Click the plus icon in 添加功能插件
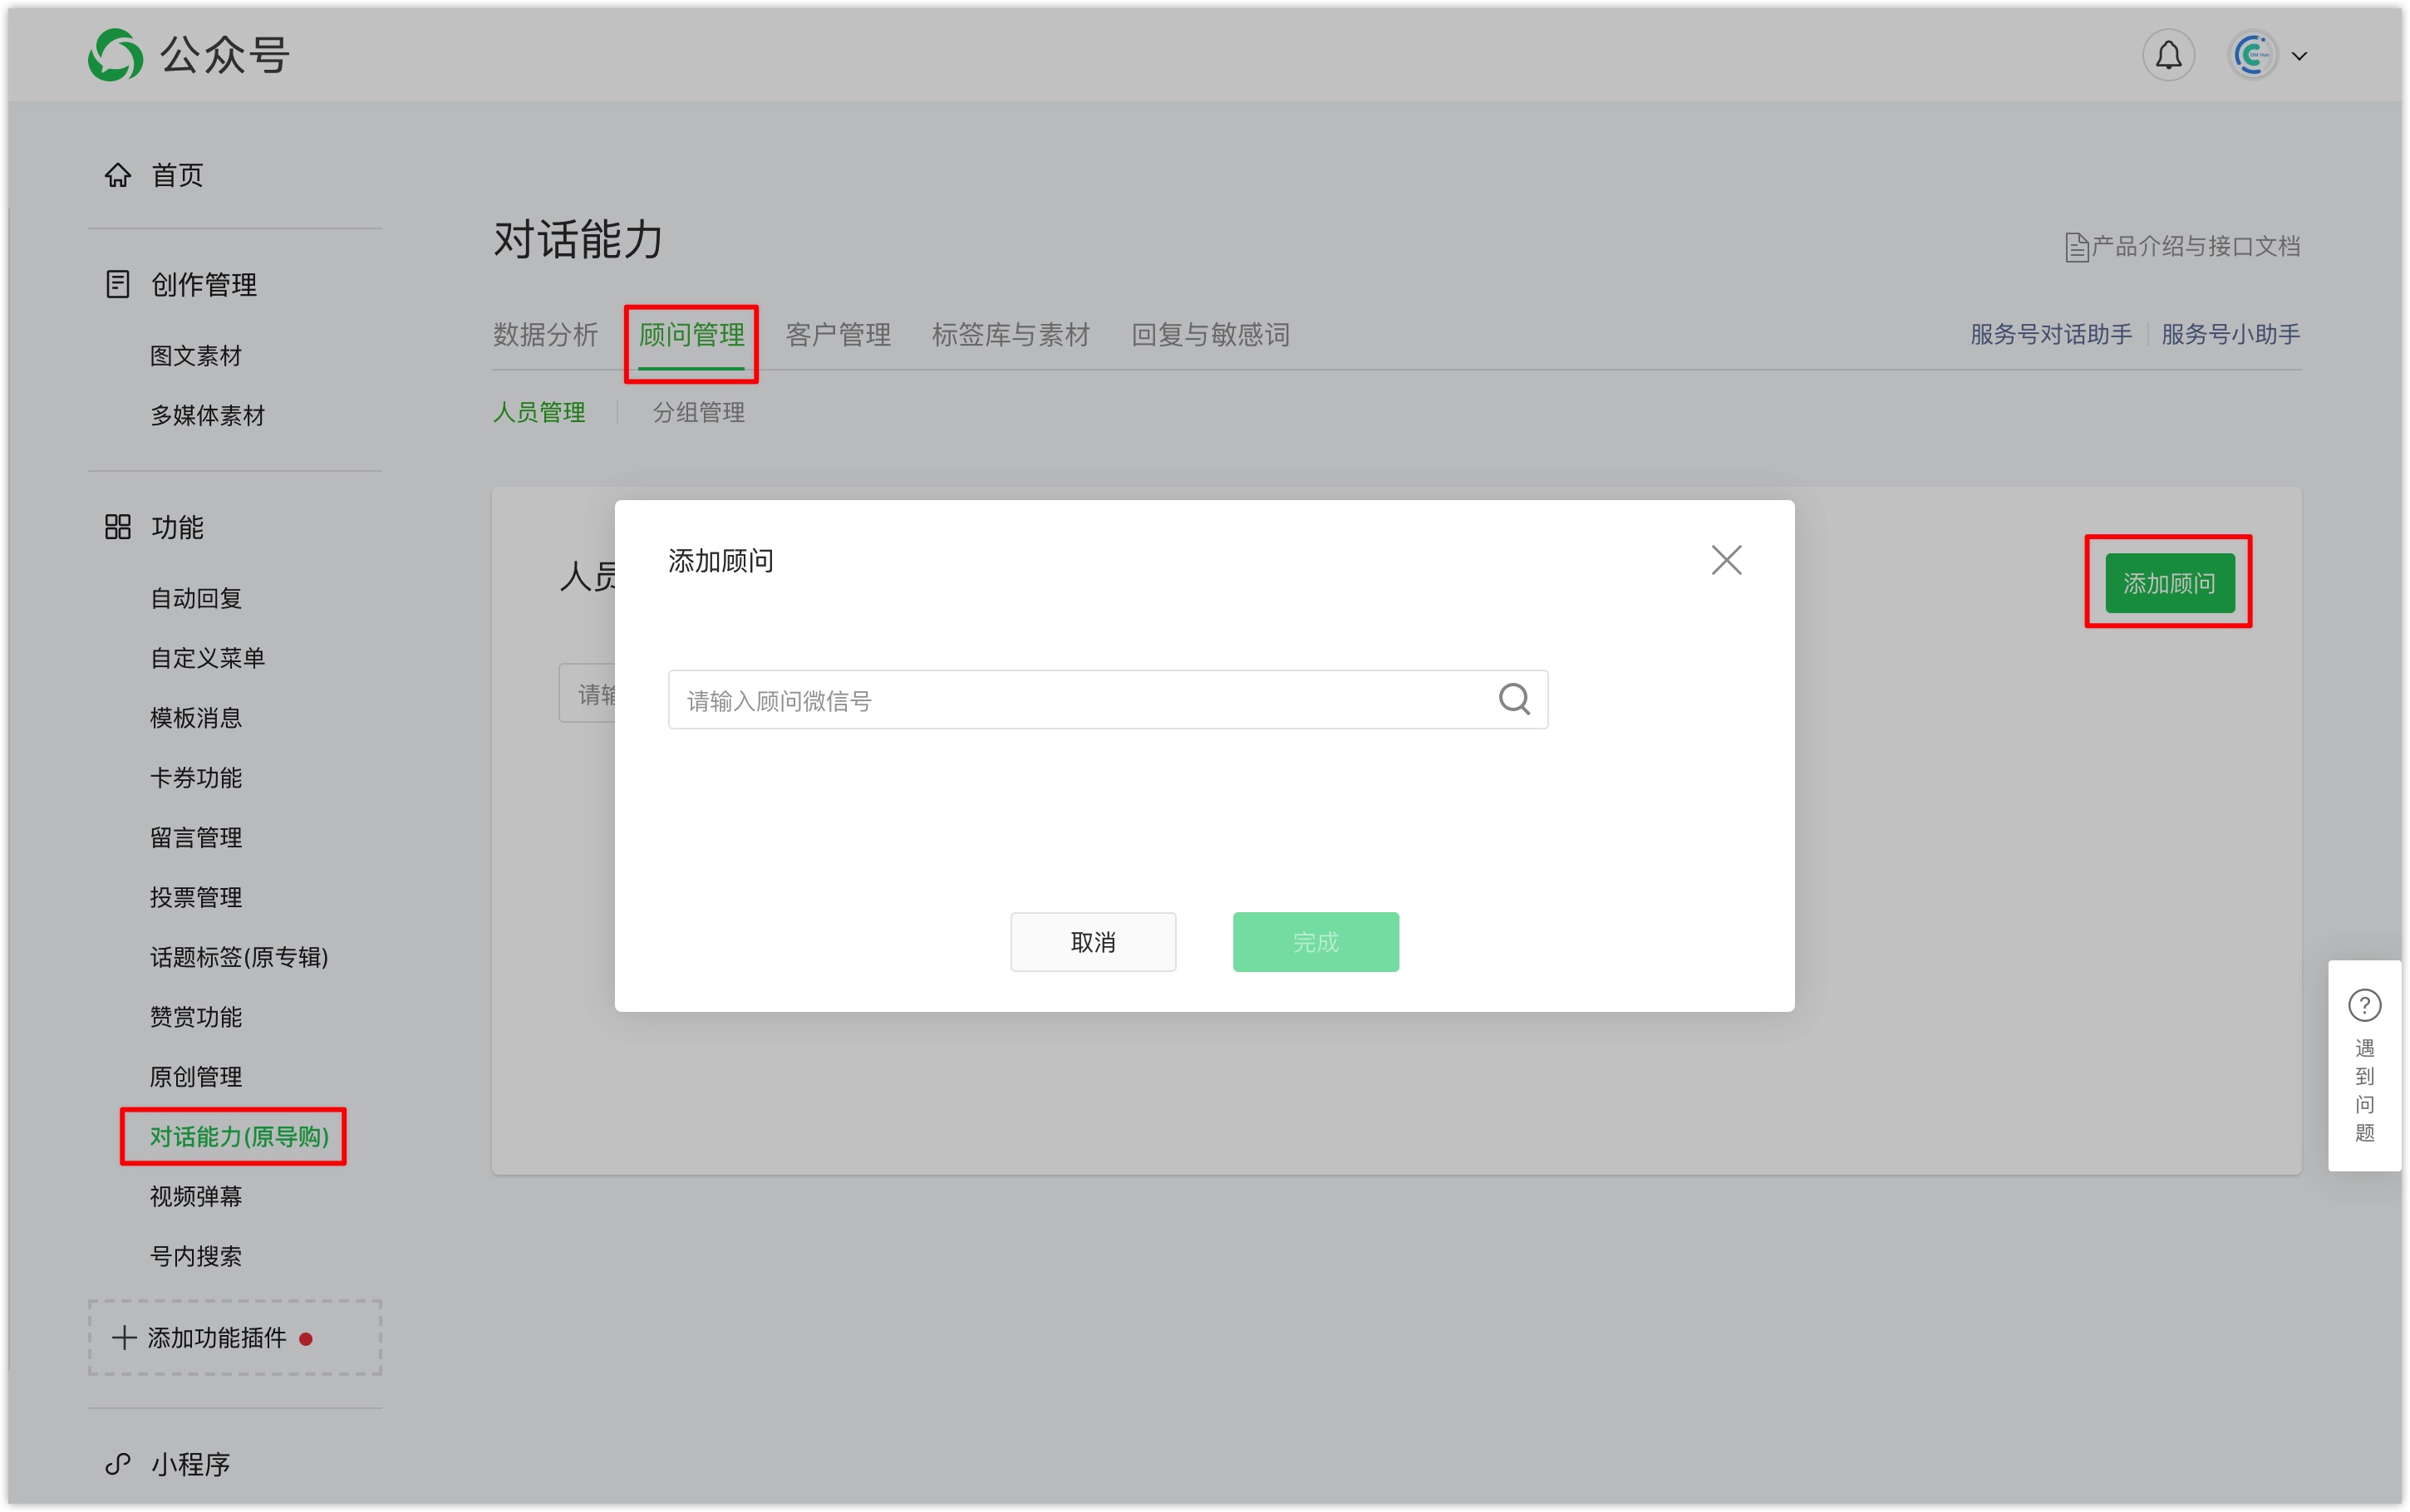This screenshot has height=1512, width=2410. pos(124,1338)
